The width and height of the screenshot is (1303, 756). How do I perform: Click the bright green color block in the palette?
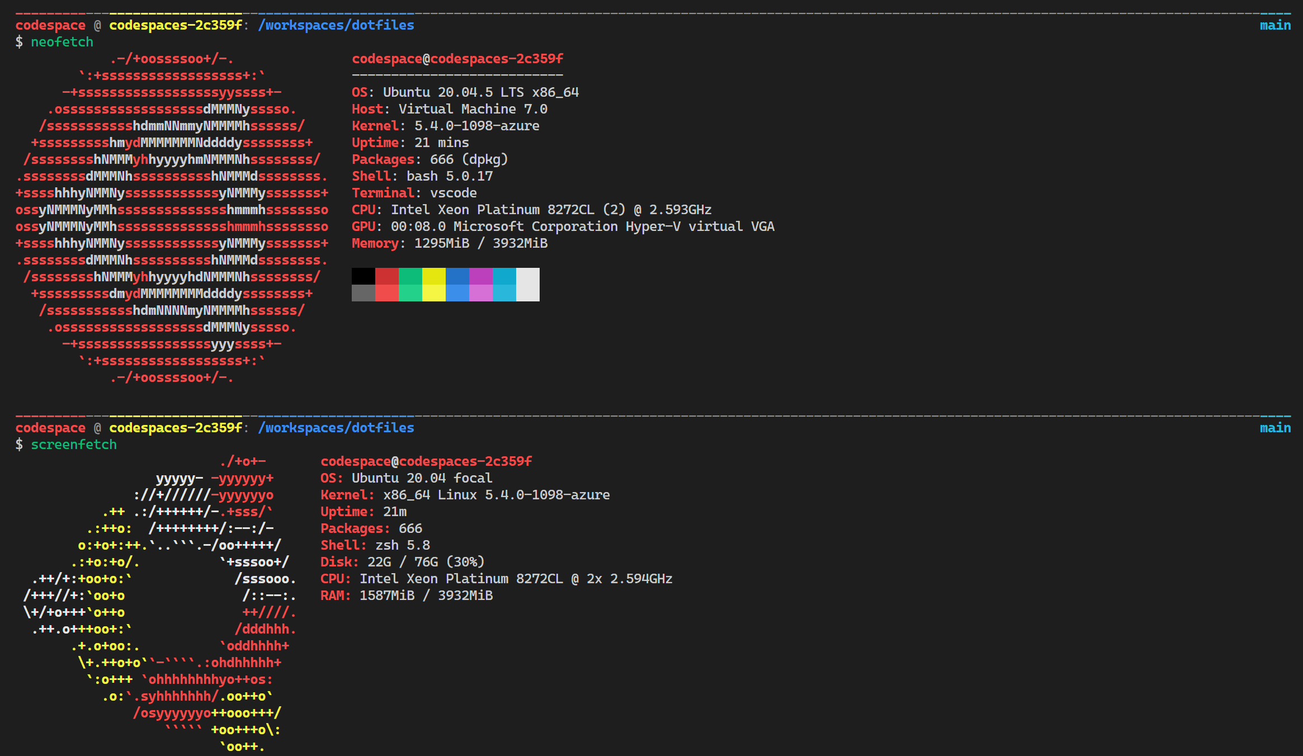[x=410, y=293]
